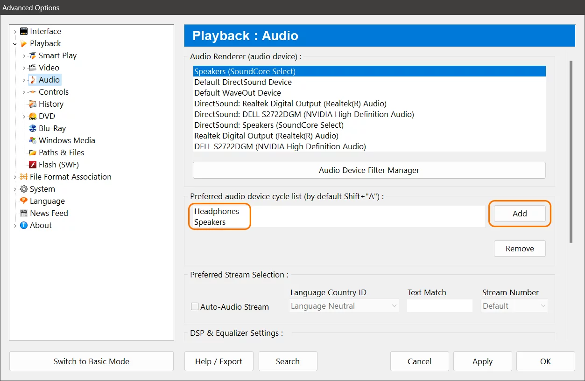Click the Controls slider icon
585x381 pixels.
click(32, 92)
